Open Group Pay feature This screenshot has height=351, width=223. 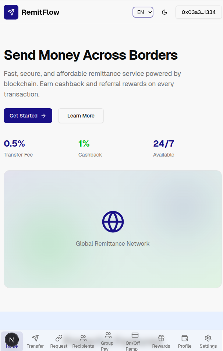click(x=107, y=336)
